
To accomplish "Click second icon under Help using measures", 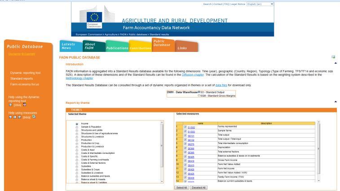I will (x=15, y=117).
